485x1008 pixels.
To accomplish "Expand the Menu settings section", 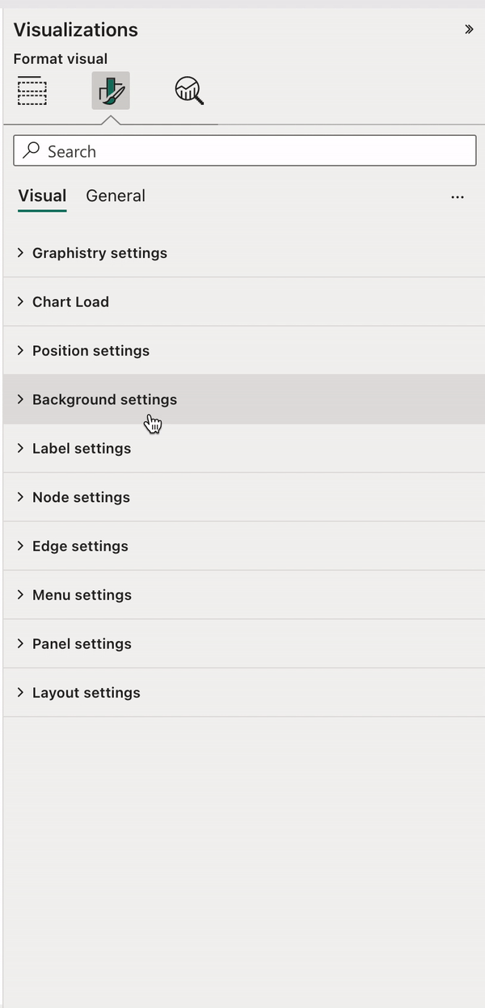I will [x=82, y=595].
